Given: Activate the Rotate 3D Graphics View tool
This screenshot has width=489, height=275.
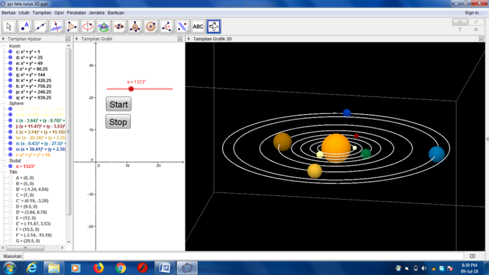Looking at the screenshot, I should pos(213,26).
